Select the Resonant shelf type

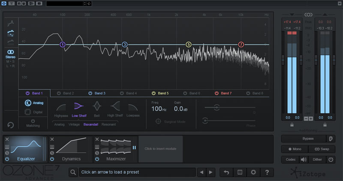(x=108, y=125)
